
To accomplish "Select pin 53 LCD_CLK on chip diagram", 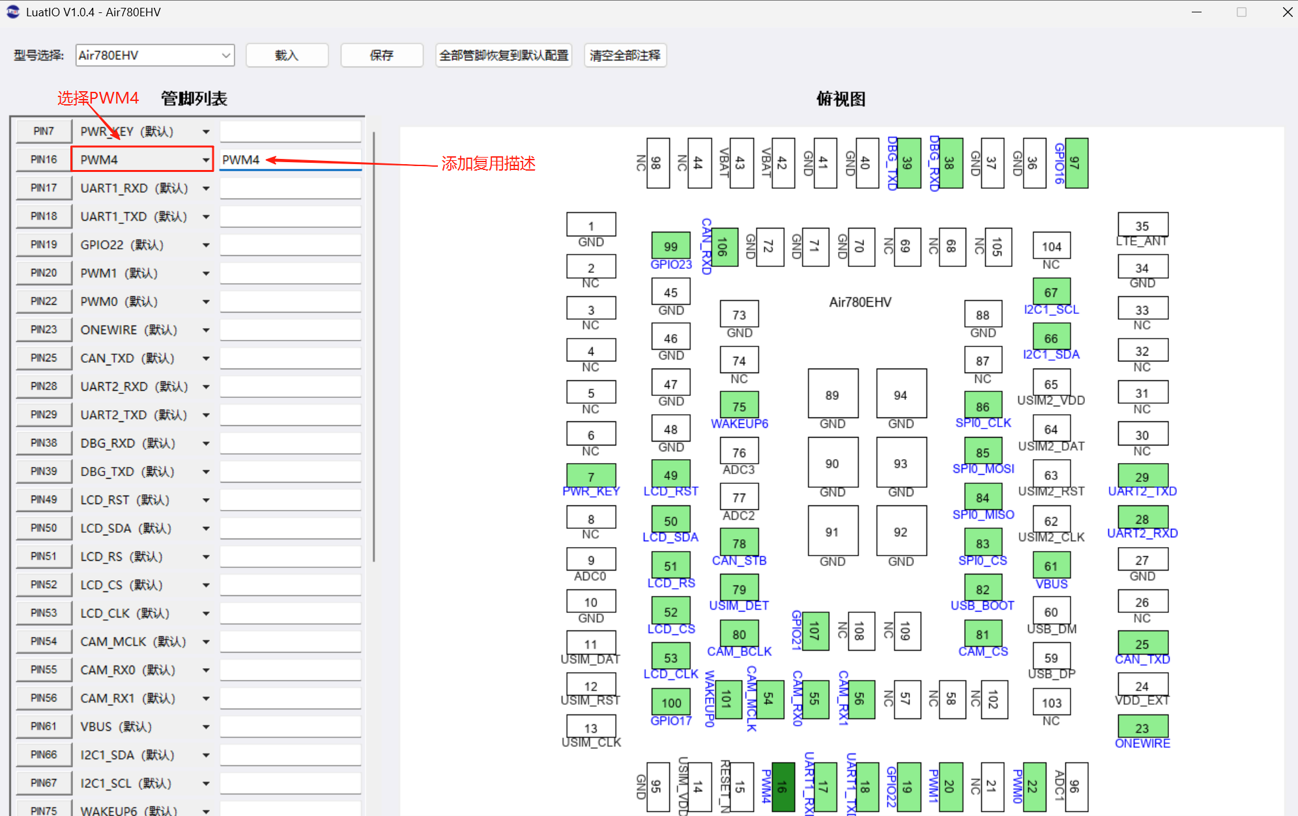I will pyautogui.click(x=671, y=656).
